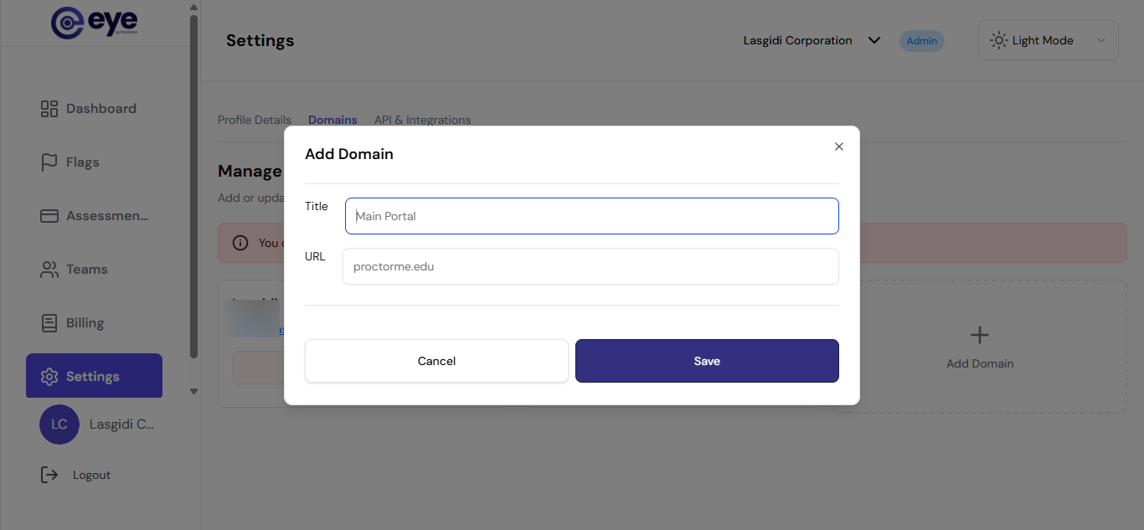This screenshot has width=1144, height=530.
Task: Switch to Domains tab
Action: (x=332, y=120)
